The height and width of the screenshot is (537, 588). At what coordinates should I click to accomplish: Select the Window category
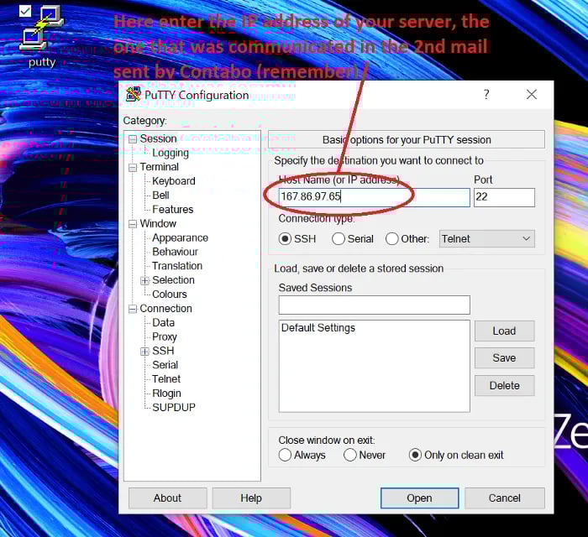[158, 223]
